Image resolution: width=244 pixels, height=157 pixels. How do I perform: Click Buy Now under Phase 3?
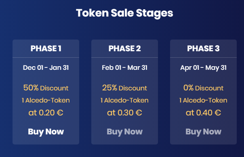[x=203, y=132]
